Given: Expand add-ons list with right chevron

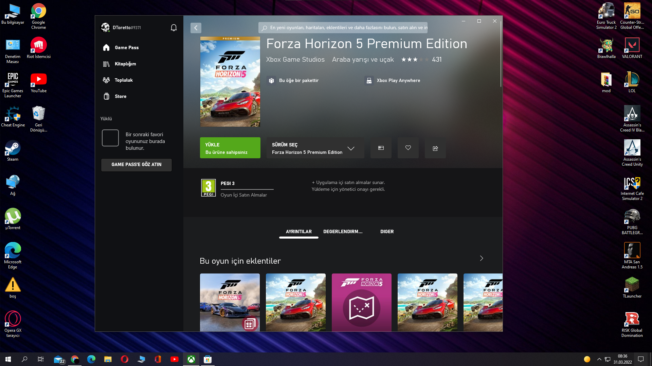Looking at the screenshot, I should click(x=482, y=258).
